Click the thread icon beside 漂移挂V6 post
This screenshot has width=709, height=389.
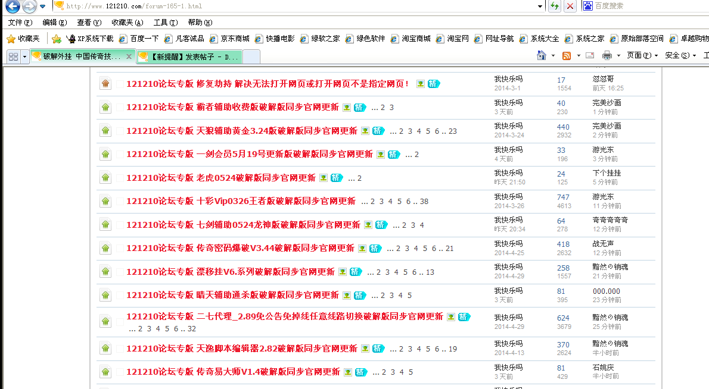(105, 272)
